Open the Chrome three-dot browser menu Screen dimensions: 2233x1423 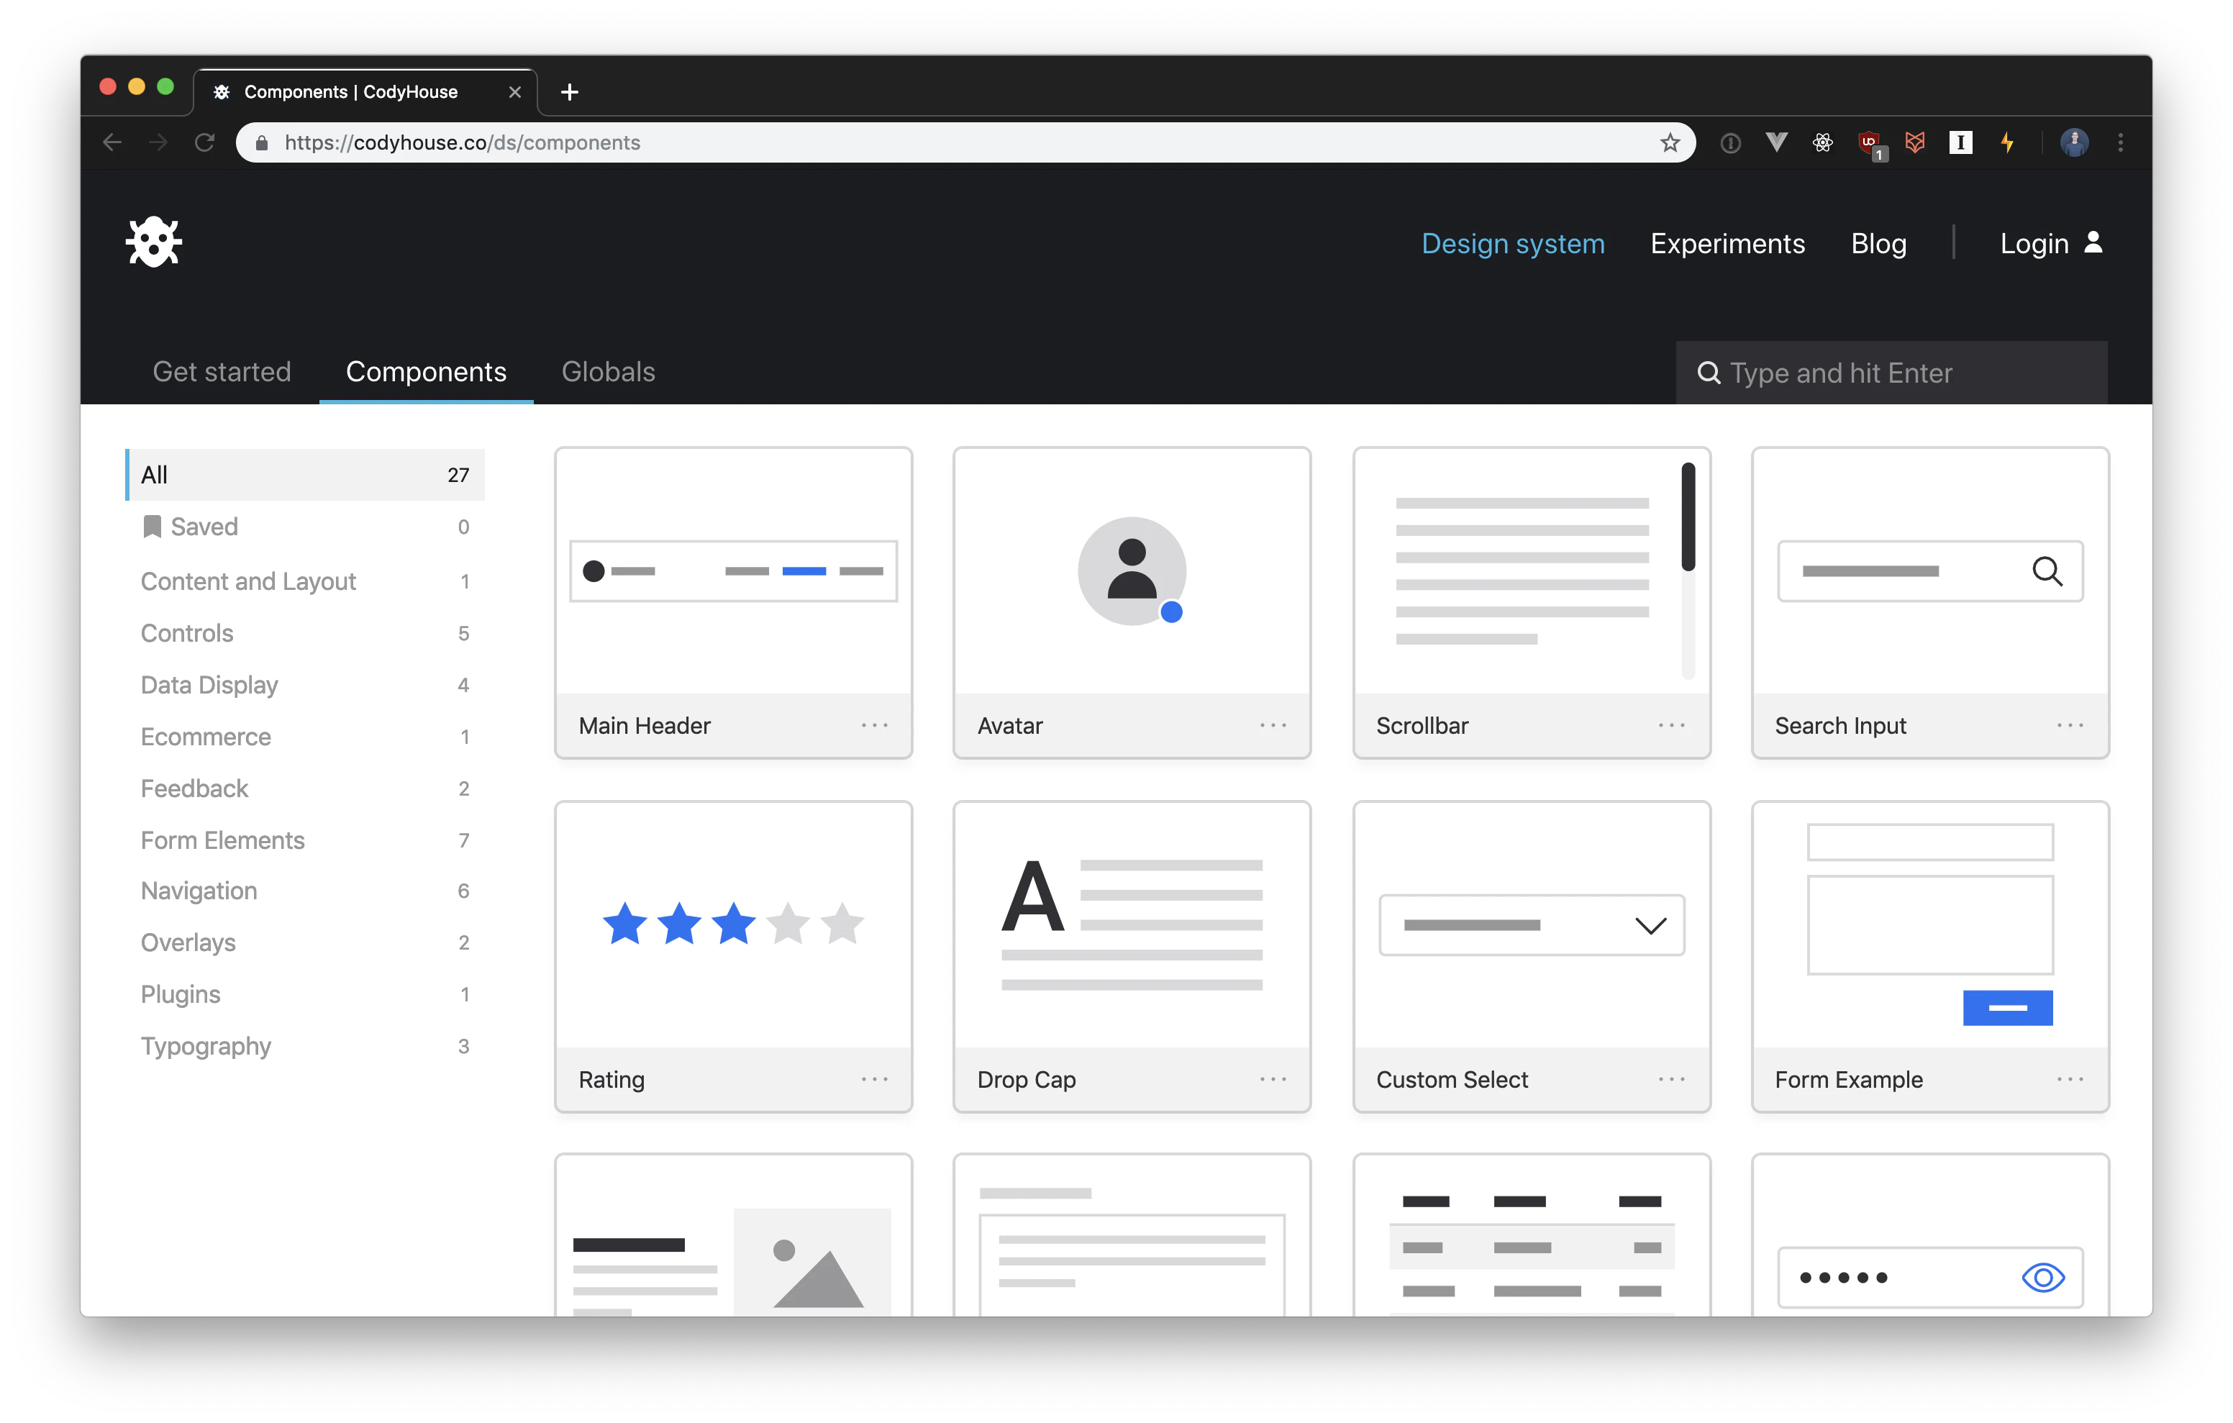2121,142
